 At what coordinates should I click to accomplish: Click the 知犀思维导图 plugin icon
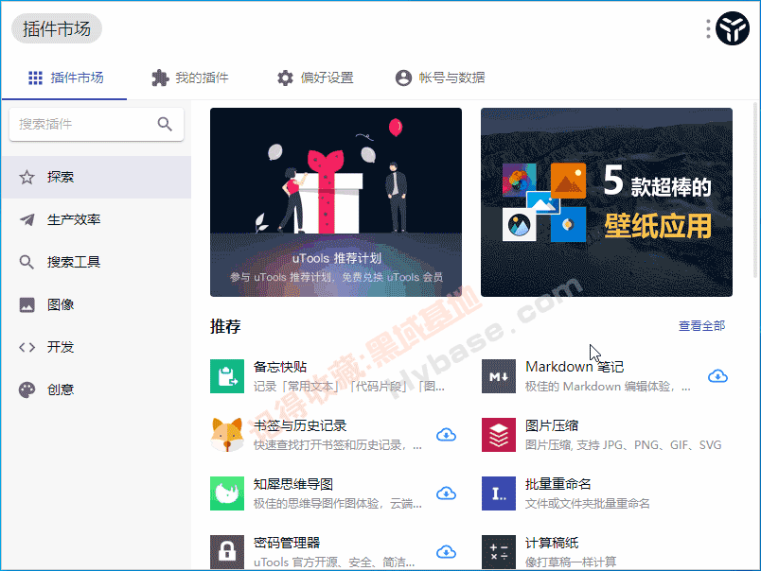(227, 493)
